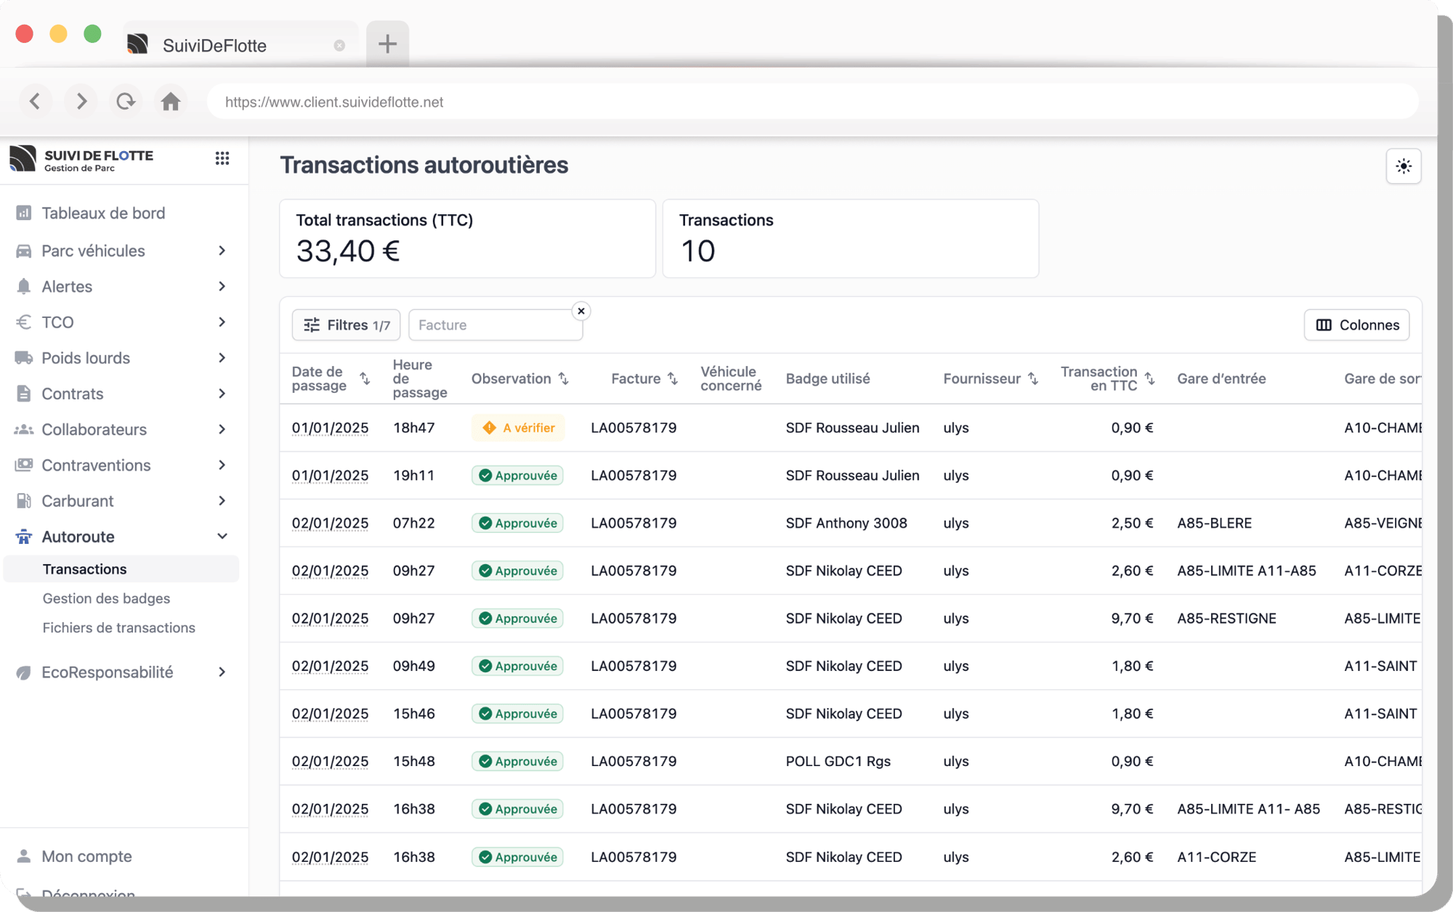Screen dimensions: 1453x912
Task: Focus the Facture filter field
Action: click(495, 325)
